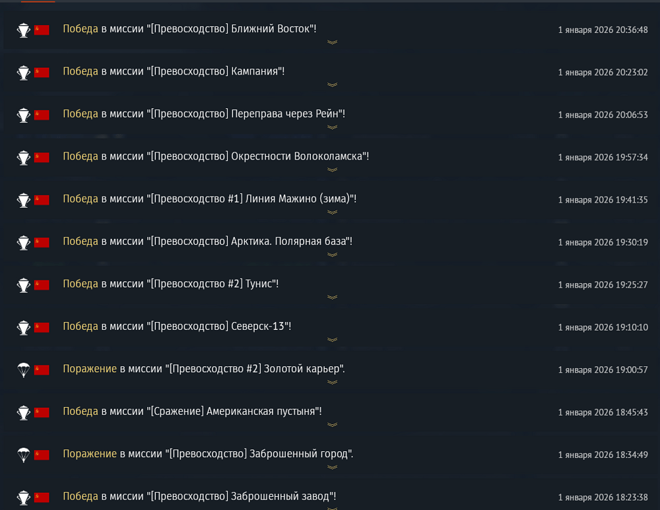Expand details under Переправа через Рейн
This screenshot has height=510, width=660.
click(332, 127)
